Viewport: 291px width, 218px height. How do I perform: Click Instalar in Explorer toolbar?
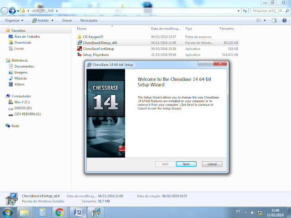click(40, 20)
